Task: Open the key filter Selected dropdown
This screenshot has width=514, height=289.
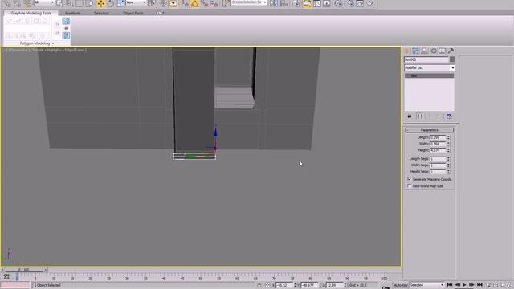Action: pyautogui.click(x=426, y=285)
